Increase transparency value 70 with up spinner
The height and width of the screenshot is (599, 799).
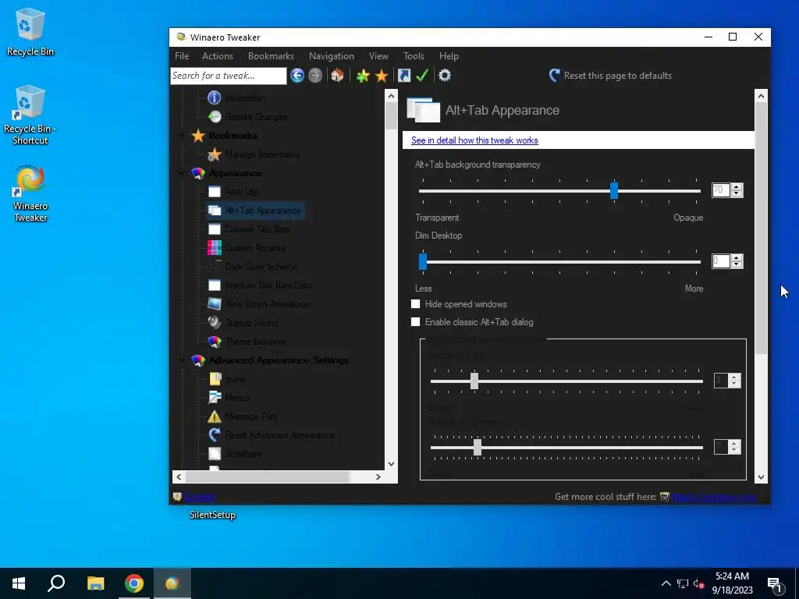pos(737,187)
